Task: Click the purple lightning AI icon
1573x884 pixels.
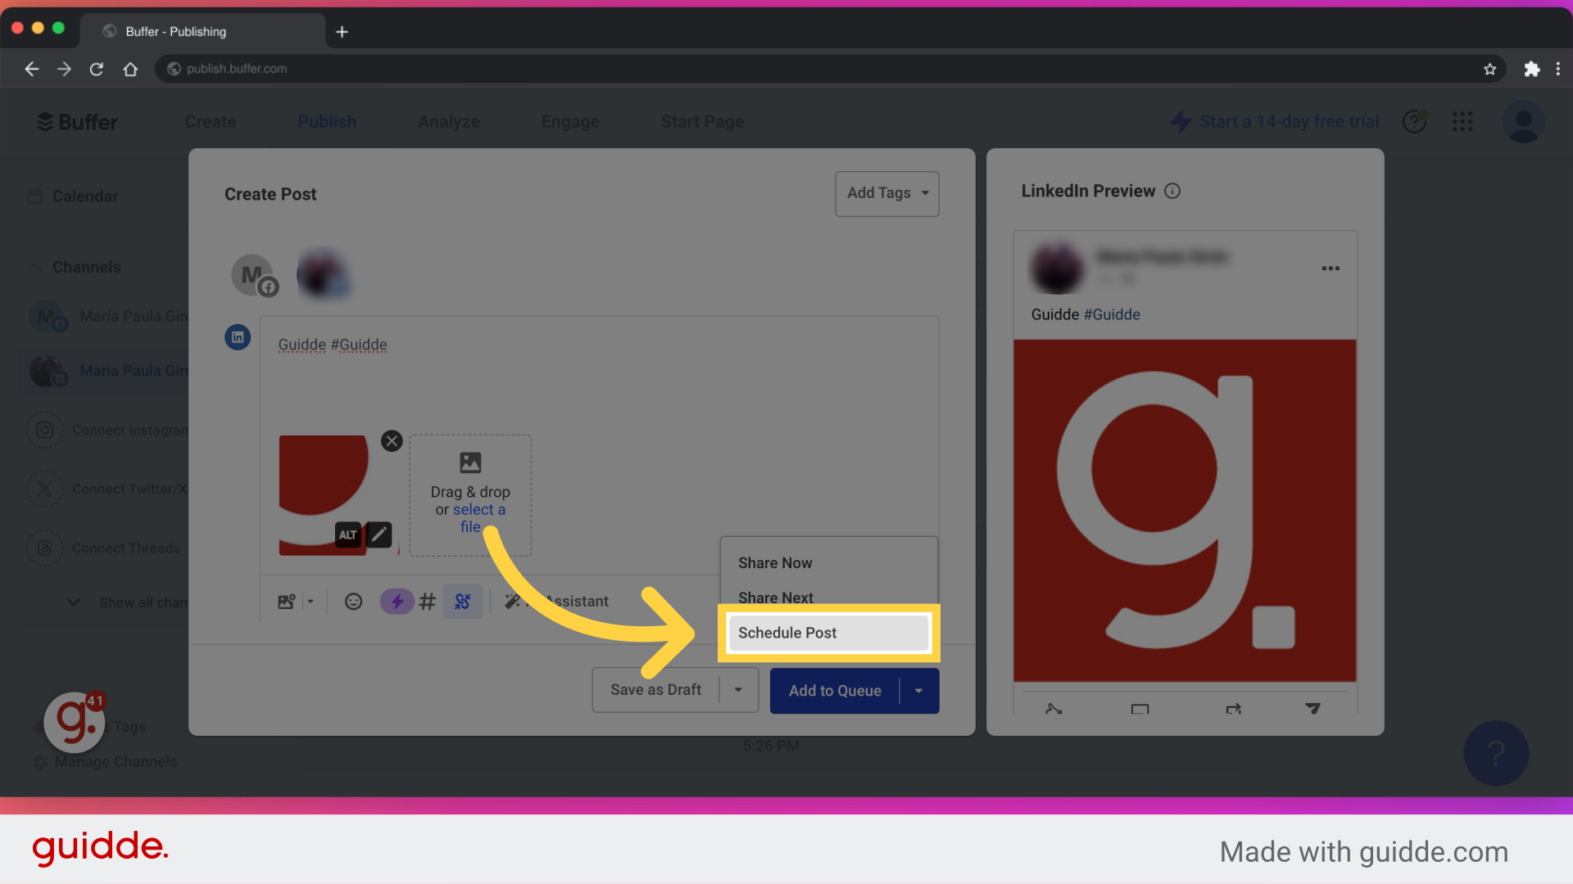Action: (397, 601)
